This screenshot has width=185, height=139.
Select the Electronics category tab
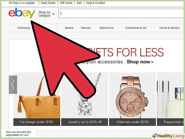(x=106, y=28)
